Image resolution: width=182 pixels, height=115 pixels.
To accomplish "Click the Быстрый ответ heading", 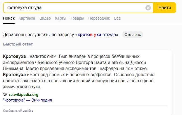I will (18, 44).
